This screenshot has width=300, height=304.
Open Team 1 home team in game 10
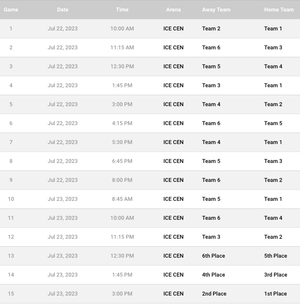(273, 199)
